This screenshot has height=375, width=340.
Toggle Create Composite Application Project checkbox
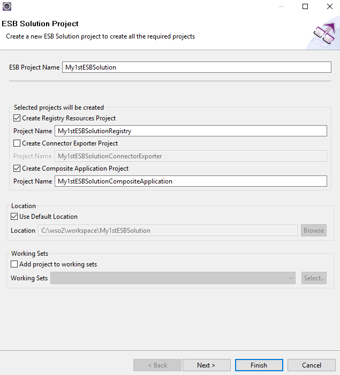click(17, 169)
